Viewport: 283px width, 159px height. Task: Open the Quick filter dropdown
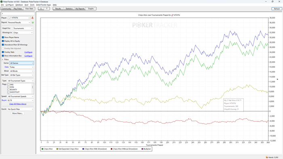[21, 109]
